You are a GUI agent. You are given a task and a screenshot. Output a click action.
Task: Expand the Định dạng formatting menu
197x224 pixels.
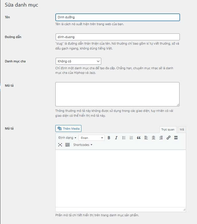click(x=67, y=138)
